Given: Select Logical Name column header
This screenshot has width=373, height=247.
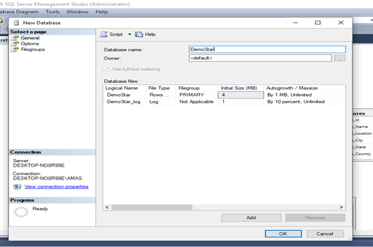Looking at the screenshot, I should point(124,88).
